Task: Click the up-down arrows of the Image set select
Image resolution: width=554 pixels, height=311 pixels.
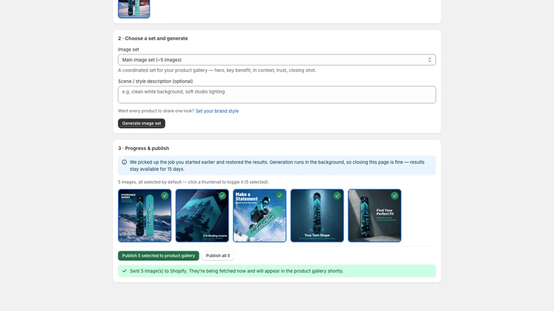Action: point(429,60)
